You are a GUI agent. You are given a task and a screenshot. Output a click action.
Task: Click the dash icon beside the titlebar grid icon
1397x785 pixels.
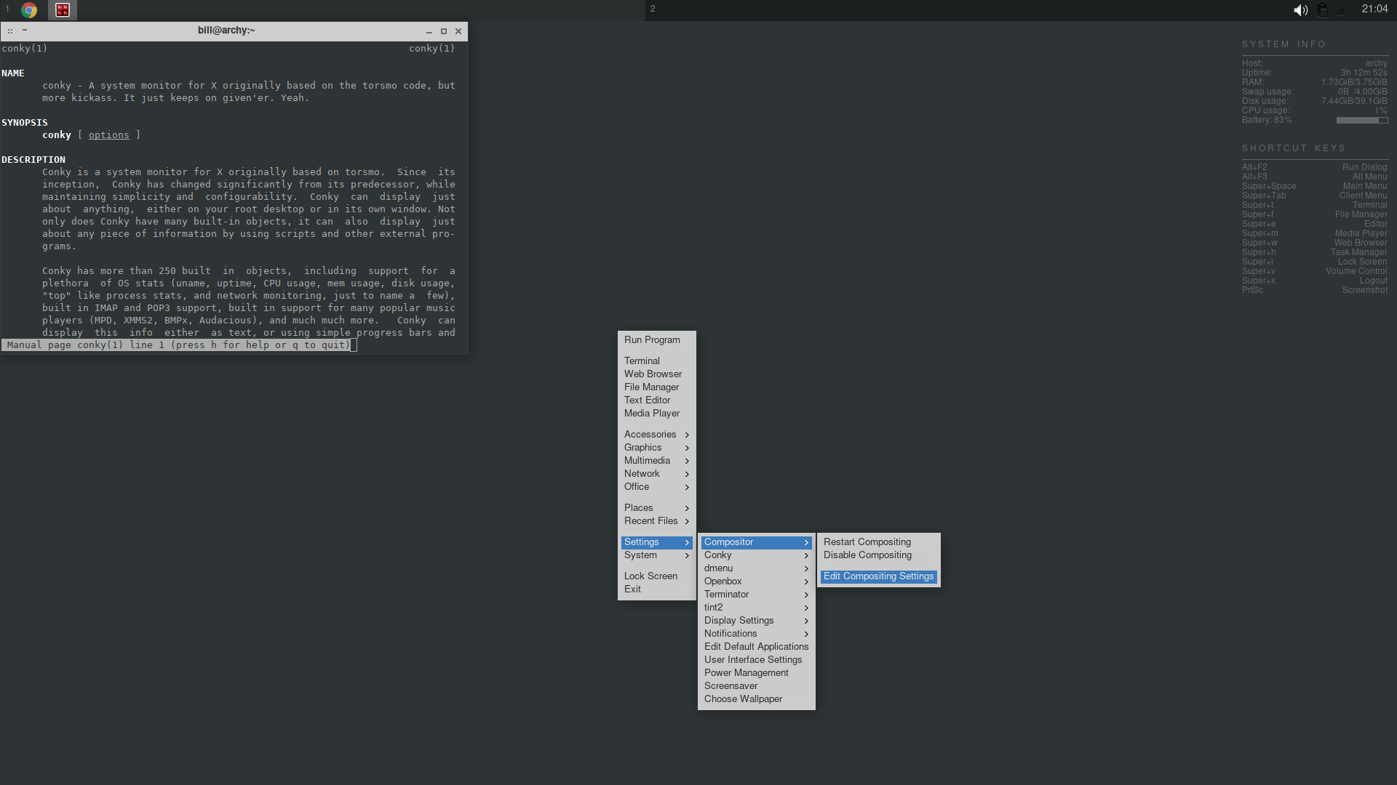[x=25, y=31]
